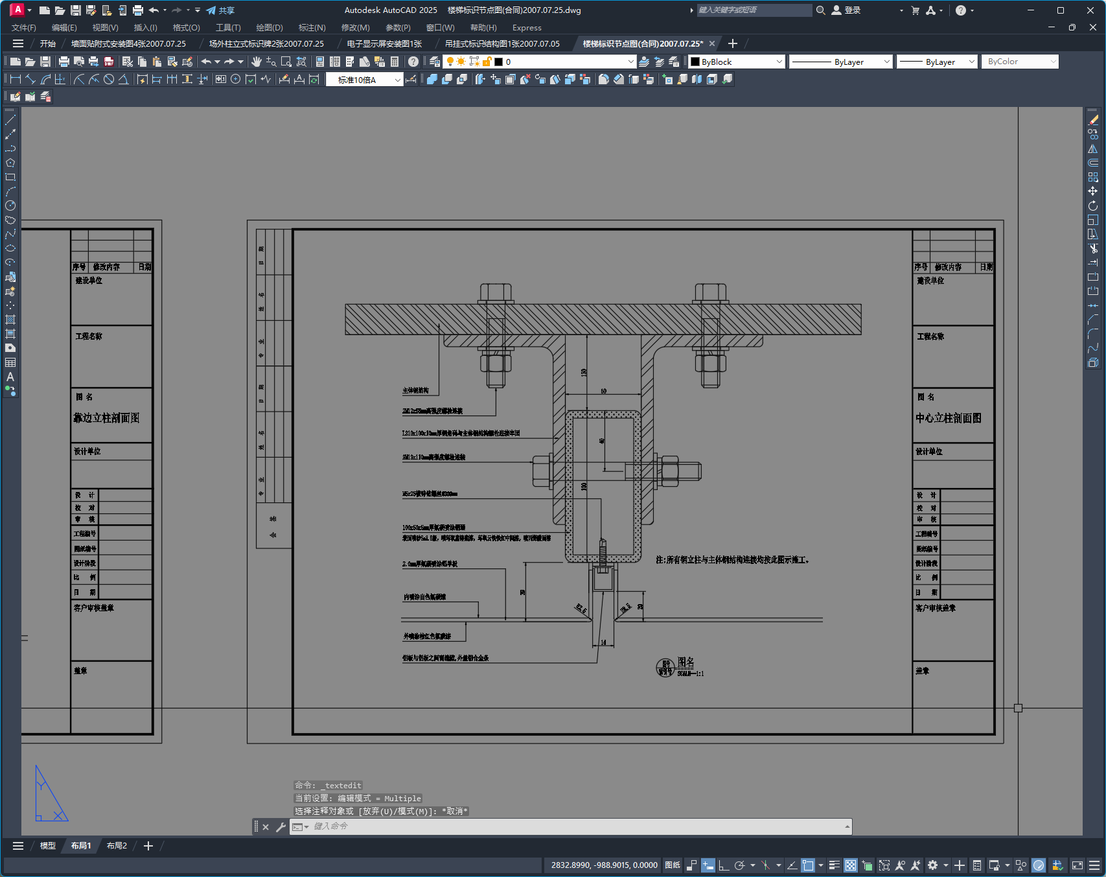
Task: Click the command line customize wrench icon
Action: point(281,826)
